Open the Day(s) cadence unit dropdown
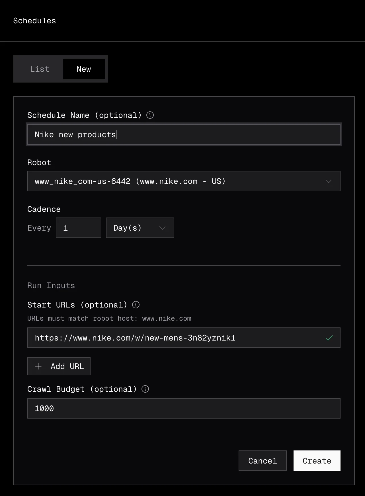Viewport: 365px width, 496px height. [140, 228]
